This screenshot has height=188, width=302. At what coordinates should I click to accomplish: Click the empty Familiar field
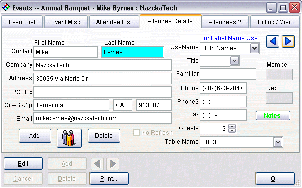tap(228, 74)
